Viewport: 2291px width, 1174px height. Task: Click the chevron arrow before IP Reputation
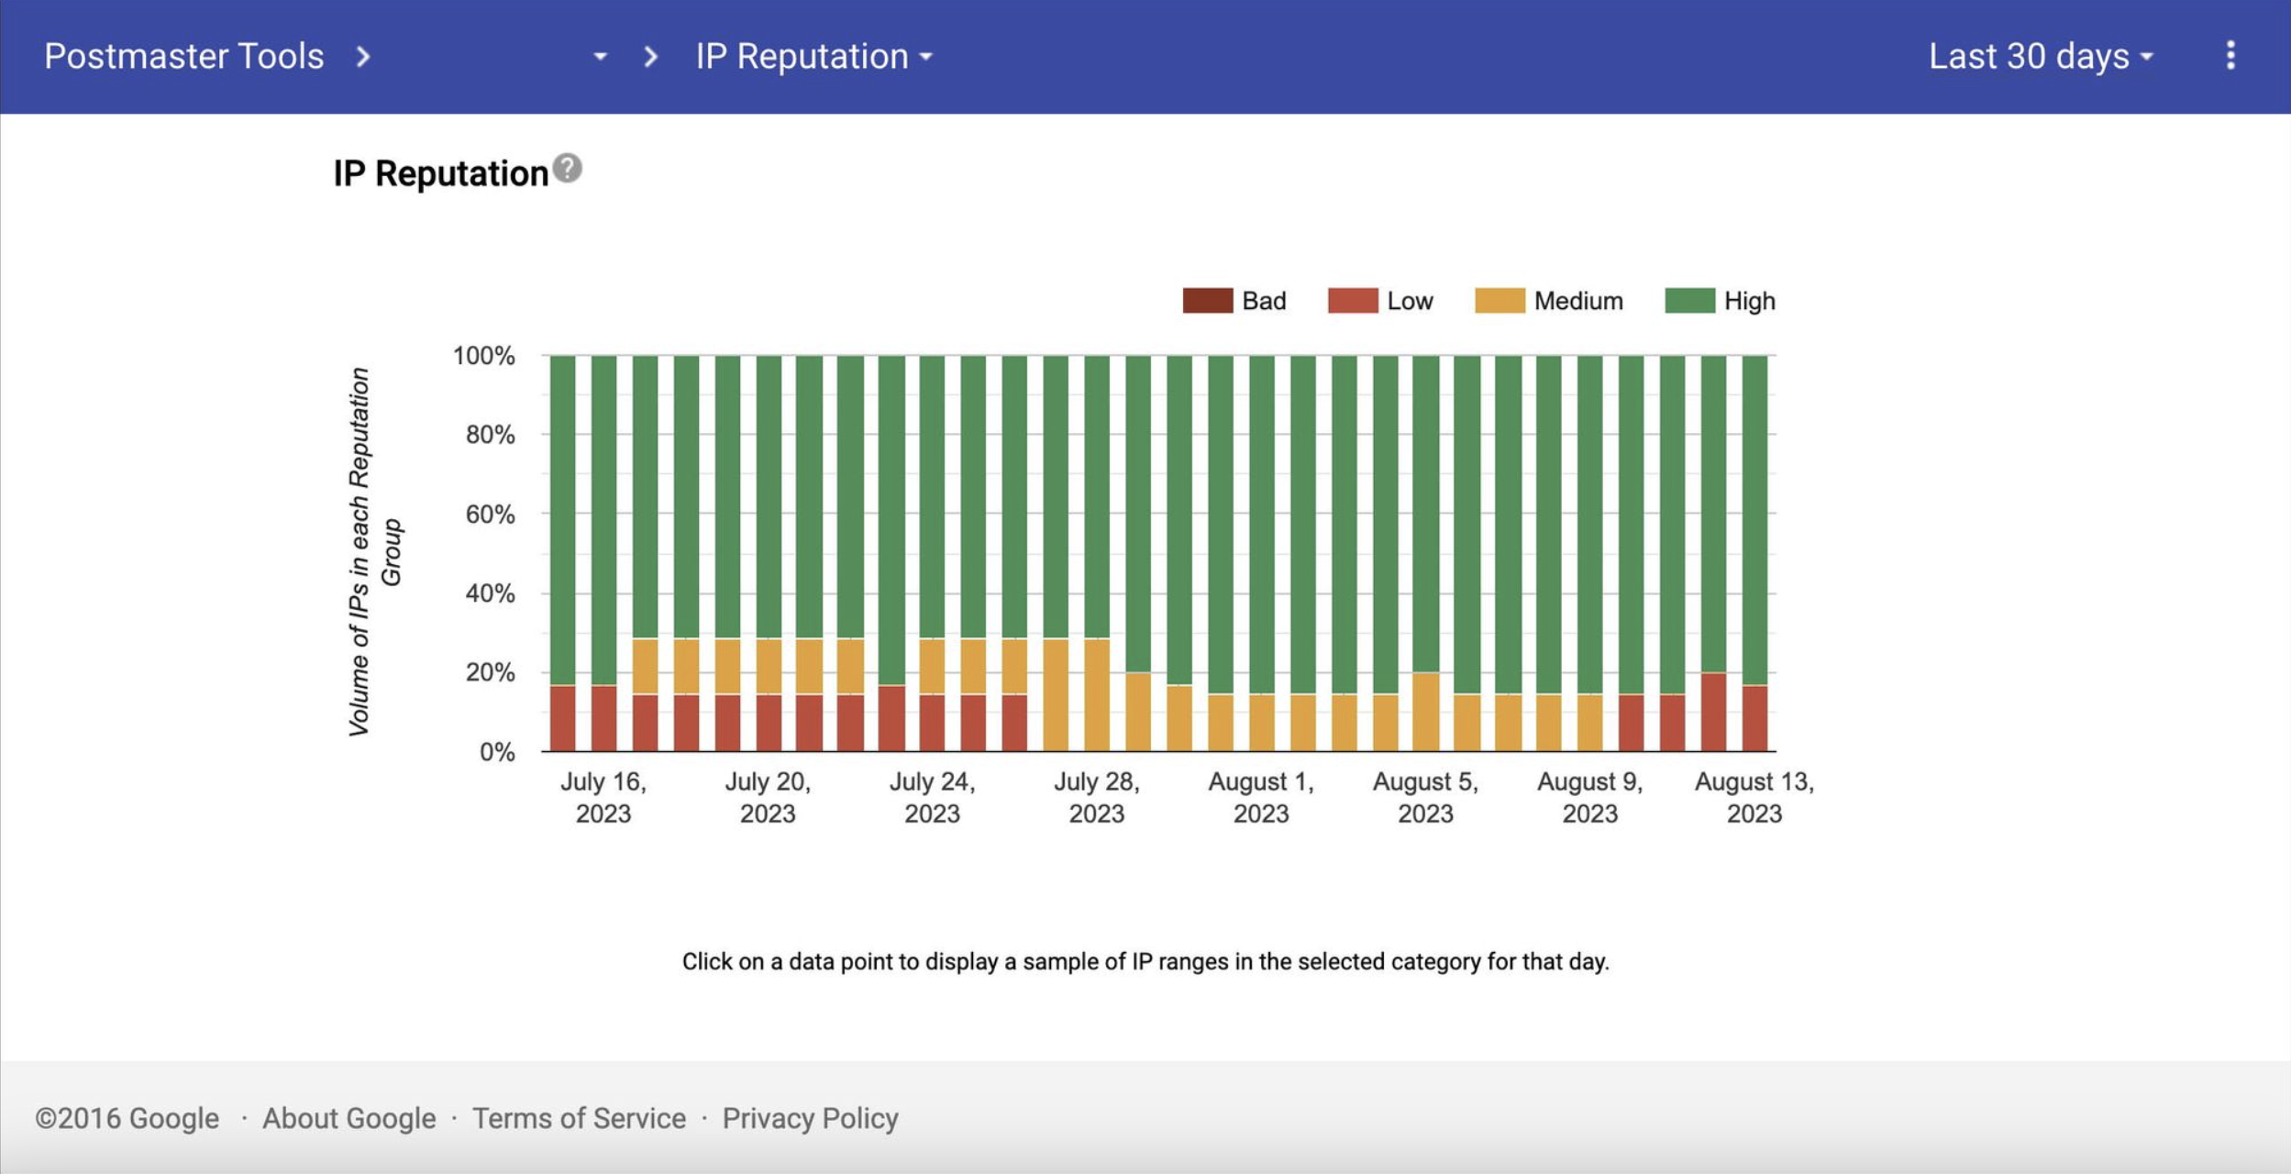(650, 57)
